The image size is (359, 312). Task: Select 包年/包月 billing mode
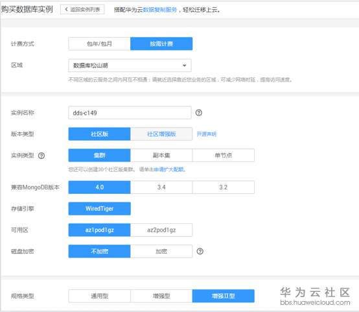pyautogui.click(x=99, y=43)
